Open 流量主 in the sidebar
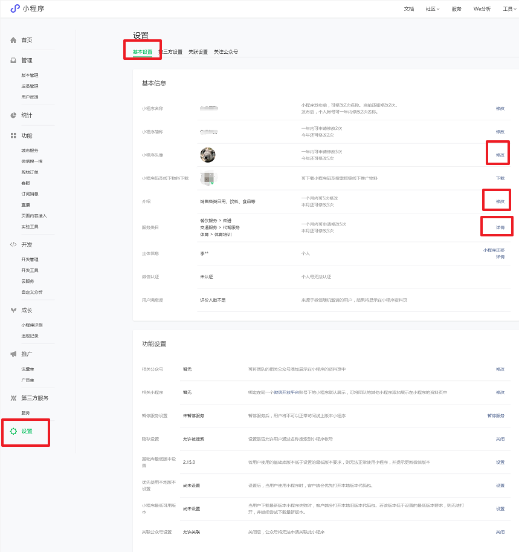The width and height of the screenshot is (519, 552). pos(28,369)
